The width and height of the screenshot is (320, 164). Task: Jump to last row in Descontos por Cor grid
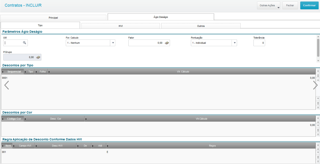(x=318, y=135)
